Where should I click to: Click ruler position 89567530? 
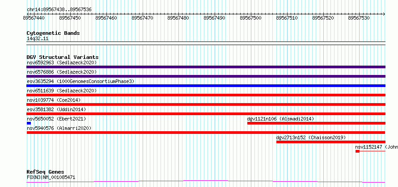(x=359, y=18)
